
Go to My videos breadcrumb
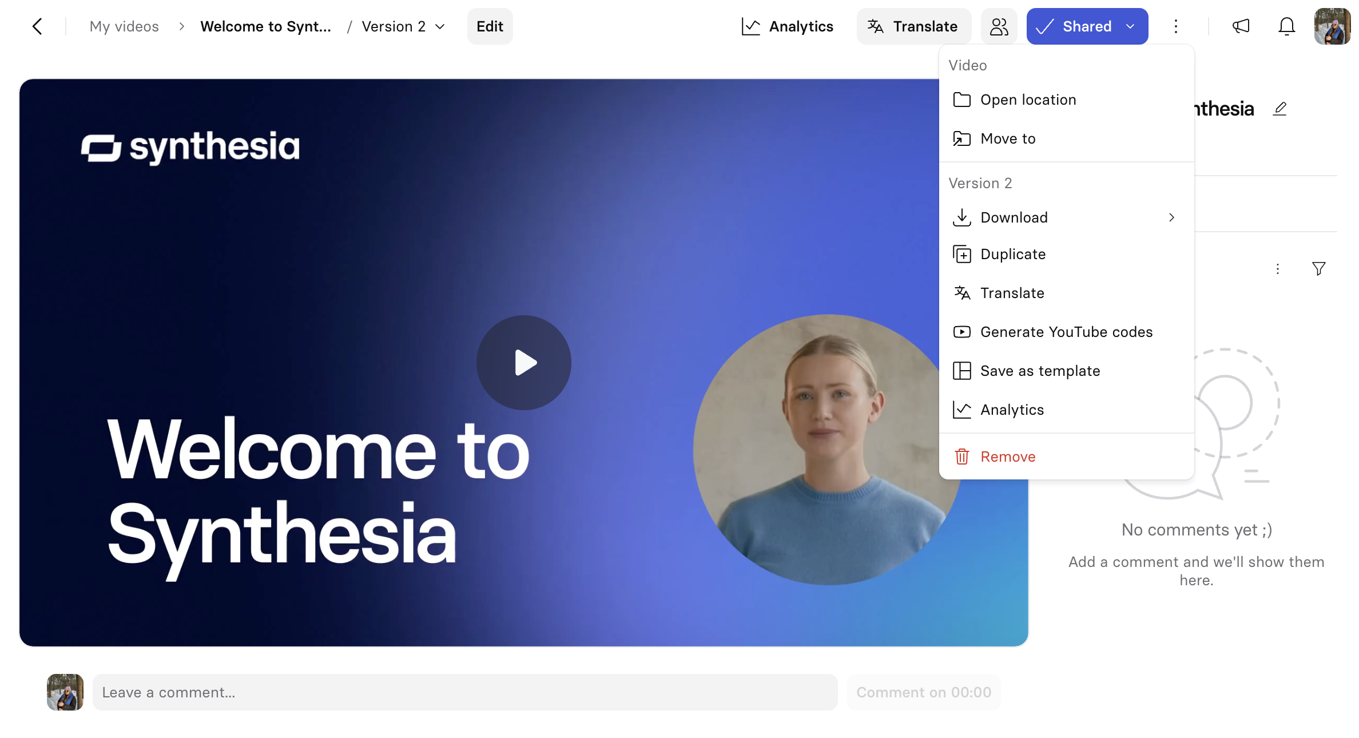(124, 26)
